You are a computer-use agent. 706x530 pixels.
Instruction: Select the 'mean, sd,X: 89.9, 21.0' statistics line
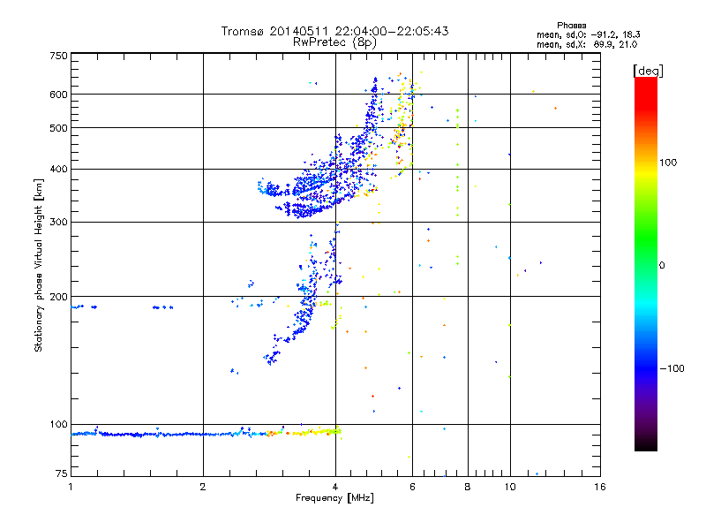587,44
